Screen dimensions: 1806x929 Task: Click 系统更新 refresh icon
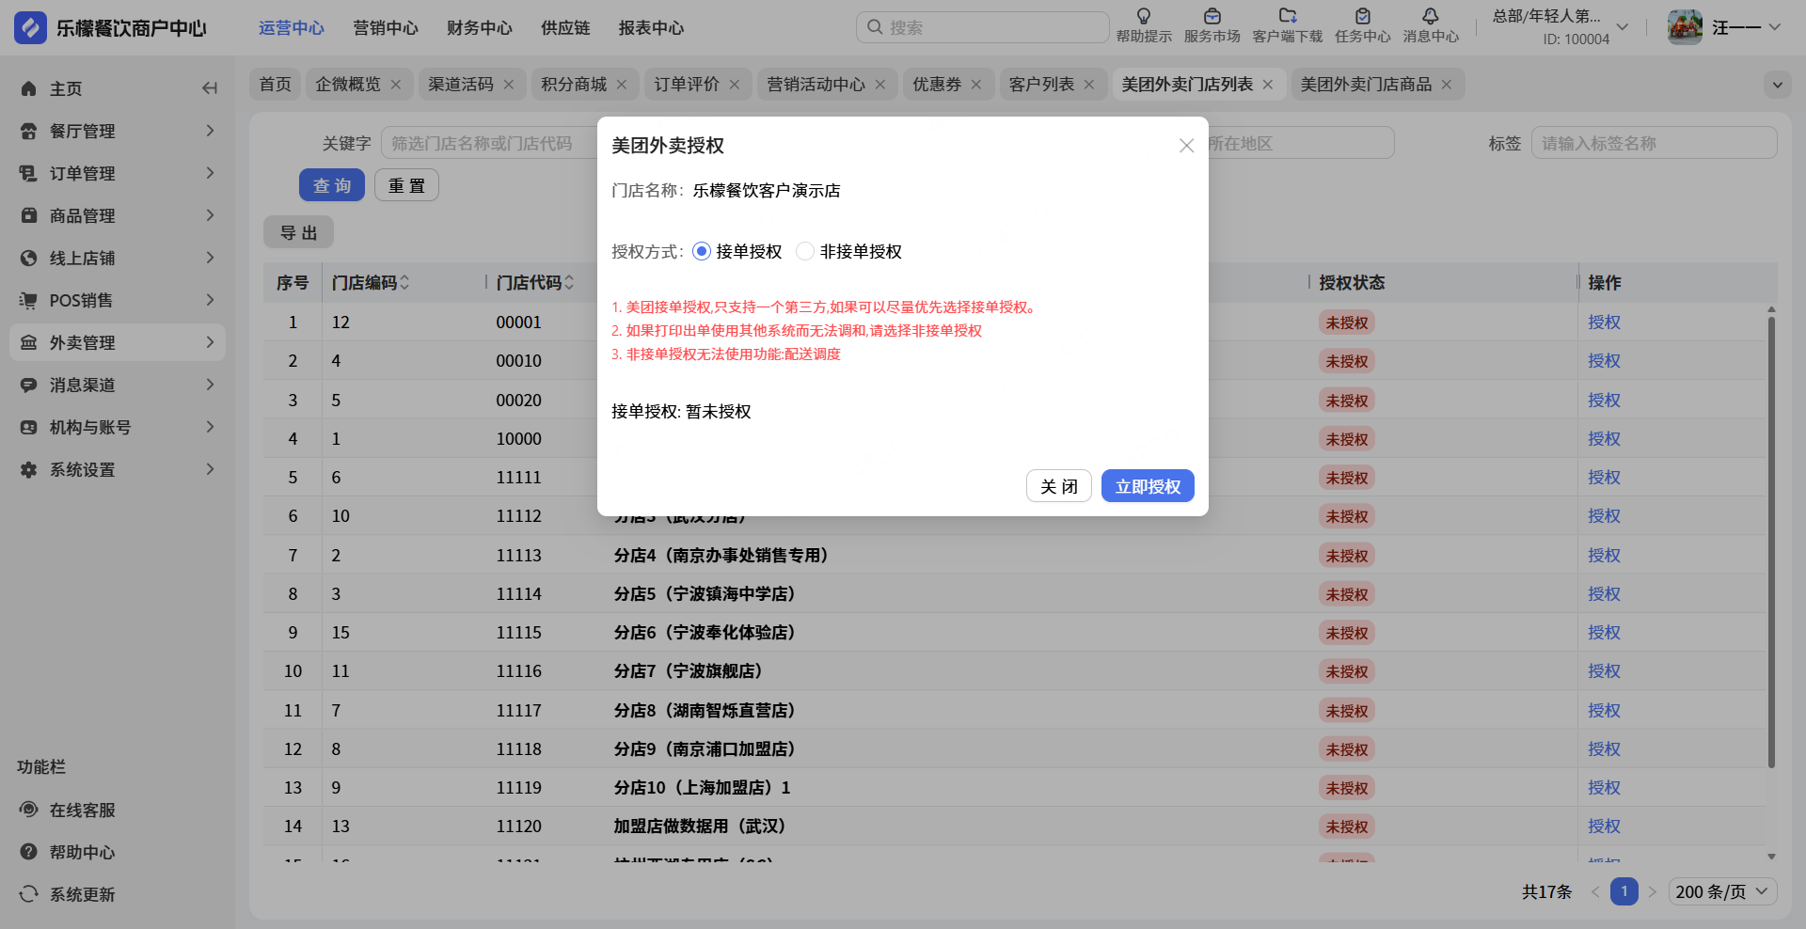(x=29, y=894)
